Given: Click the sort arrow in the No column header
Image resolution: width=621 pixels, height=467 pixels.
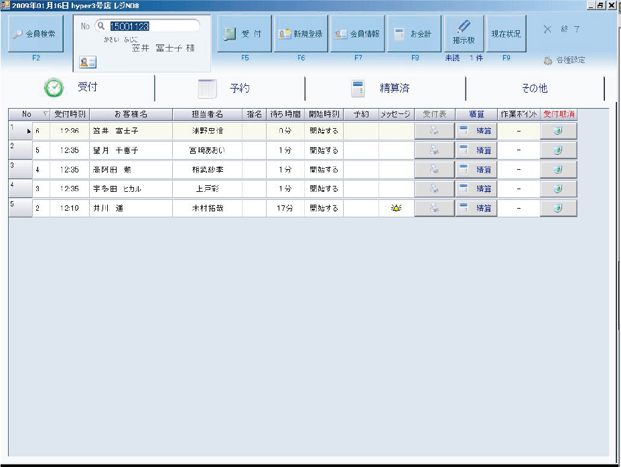Looking at the screenshot, I should 46,115.
